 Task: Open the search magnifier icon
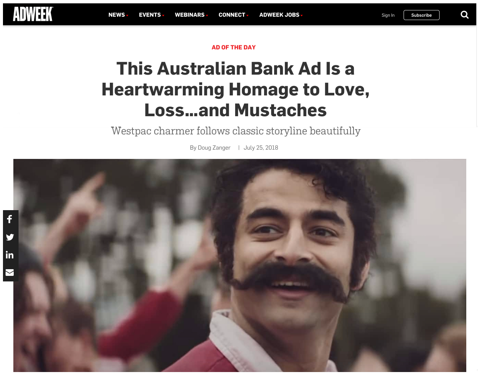click(464, 15)
